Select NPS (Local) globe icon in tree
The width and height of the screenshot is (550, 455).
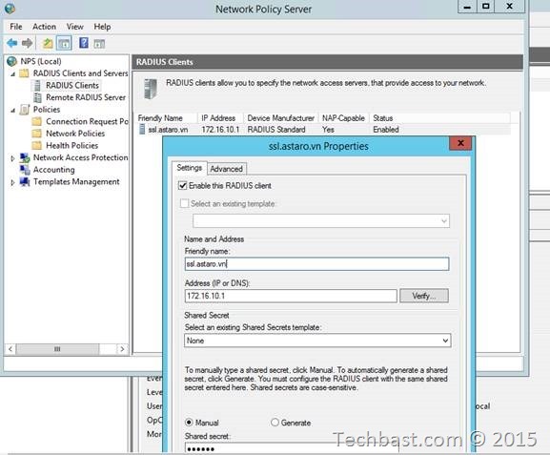pos(12,61)
